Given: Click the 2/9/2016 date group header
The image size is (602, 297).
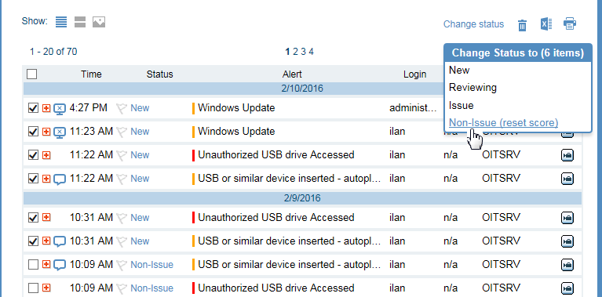Looking at the screenshot, I should (302, 198).
